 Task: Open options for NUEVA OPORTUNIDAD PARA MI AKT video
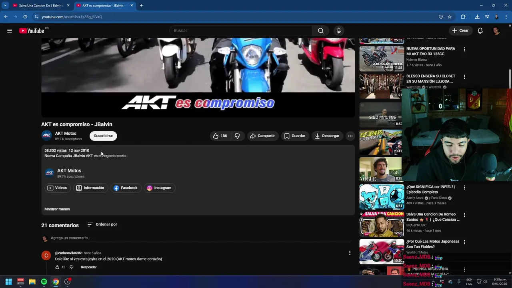coord(464,50)
